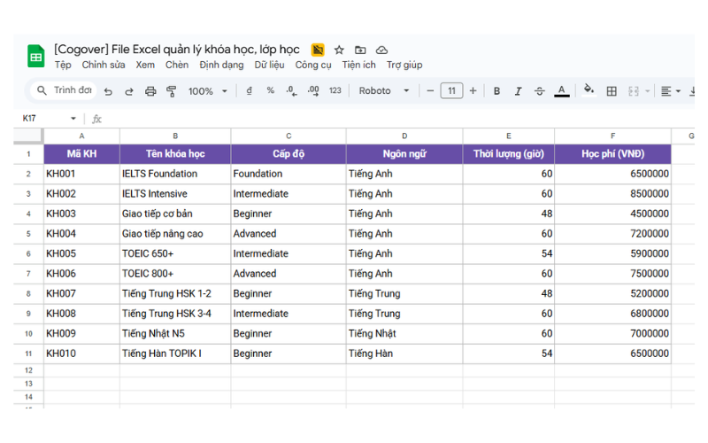The image size is (708, 443).
Task: Open the Dữ liệu menu
Action: tap(269, 65)
